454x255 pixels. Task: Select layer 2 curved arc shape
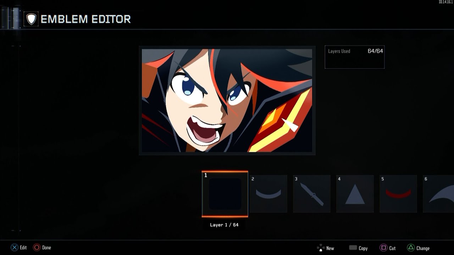[268, 194]
